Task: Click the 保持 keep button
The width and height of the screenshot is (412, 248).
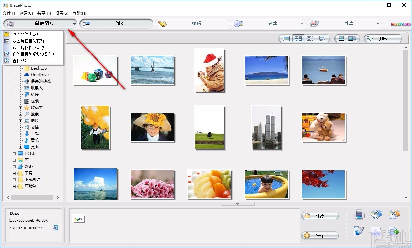Action: [320, 216]
